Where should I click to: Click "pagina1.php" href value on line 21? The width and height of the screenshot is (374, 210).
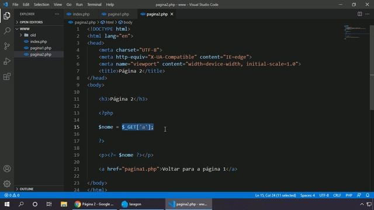pos(140,169)
